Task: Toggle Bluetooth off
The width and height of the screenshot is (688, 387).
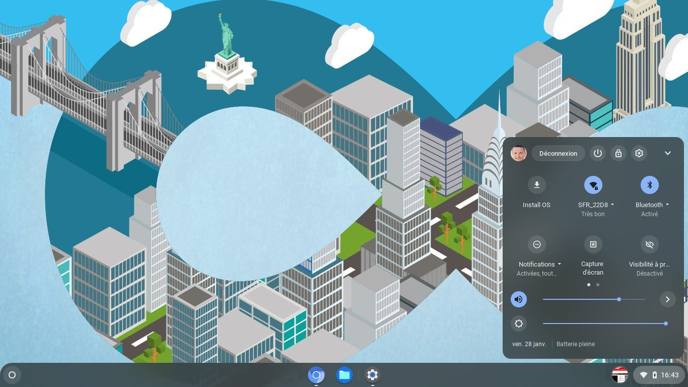Action: click(650, 185)
